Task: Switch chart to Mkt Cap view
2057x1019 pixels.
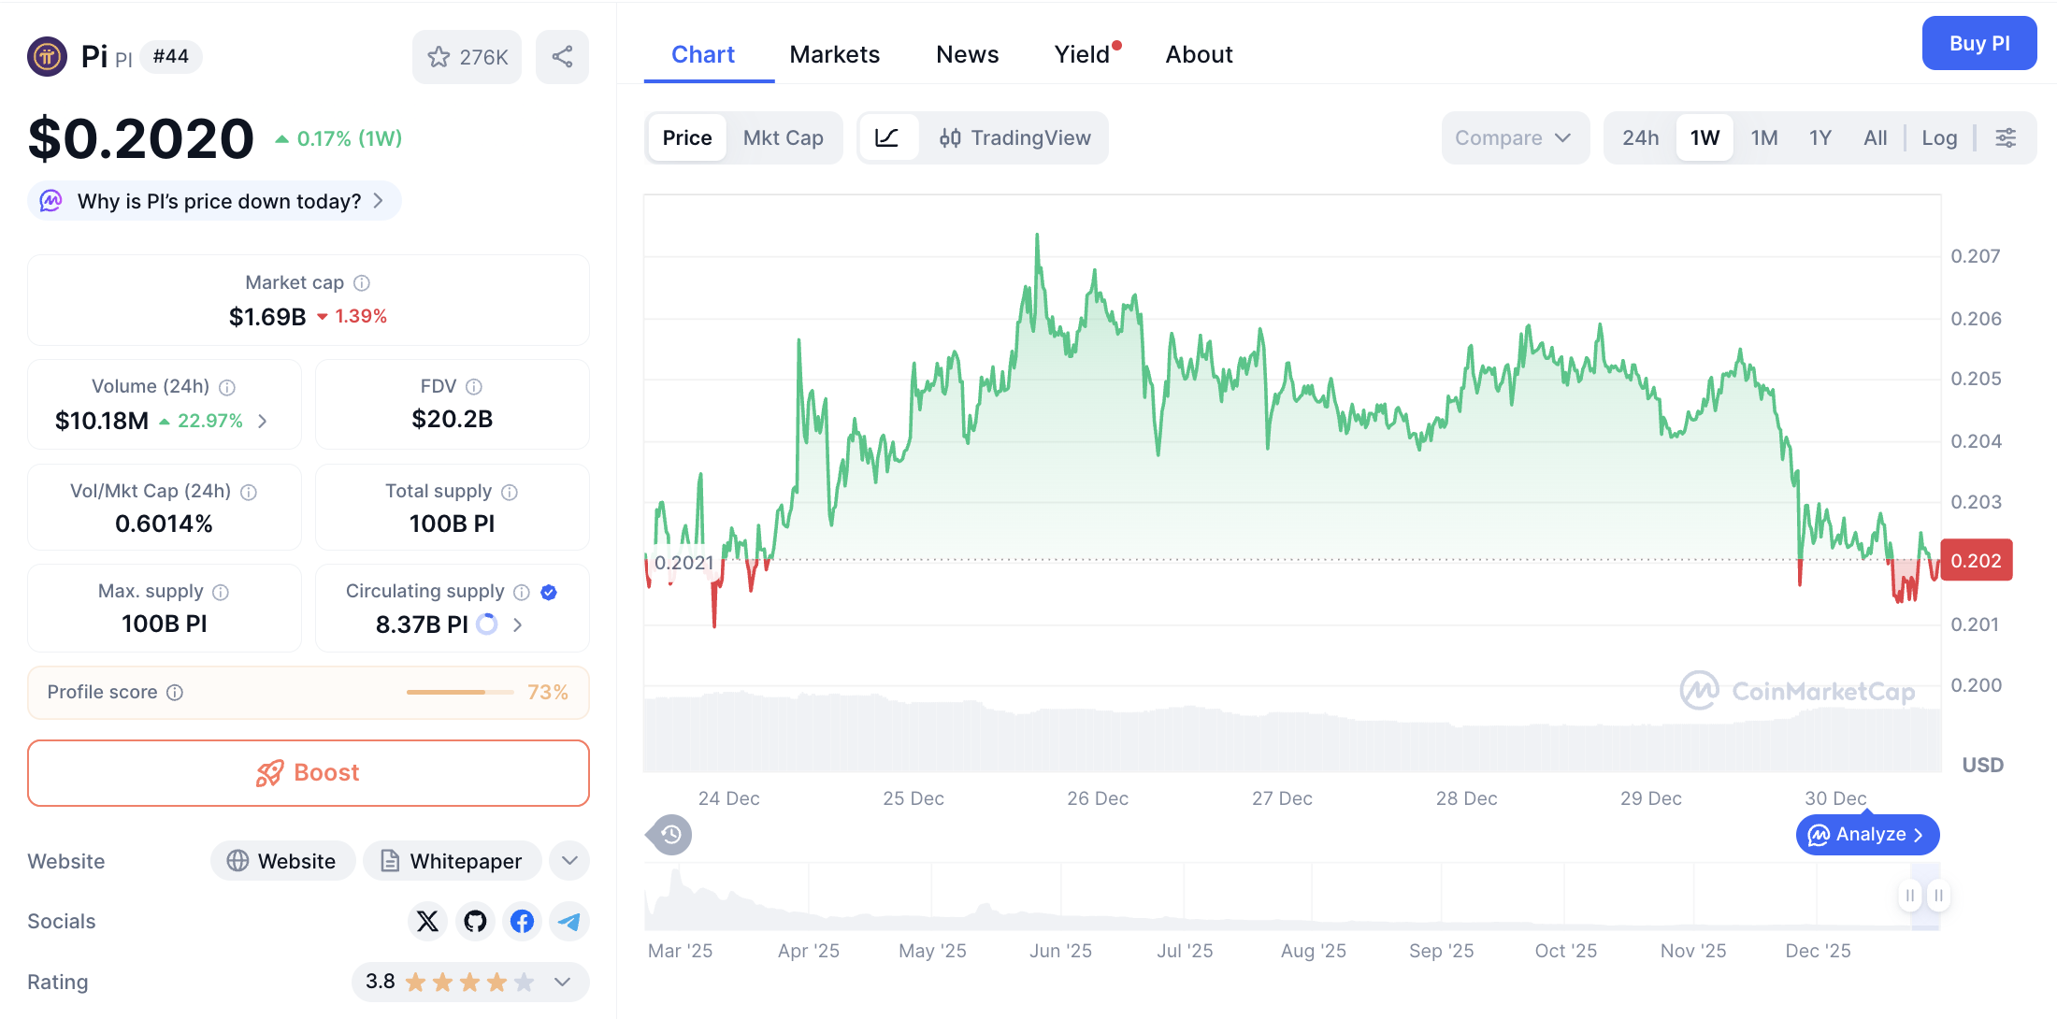Action: (784, 137)
